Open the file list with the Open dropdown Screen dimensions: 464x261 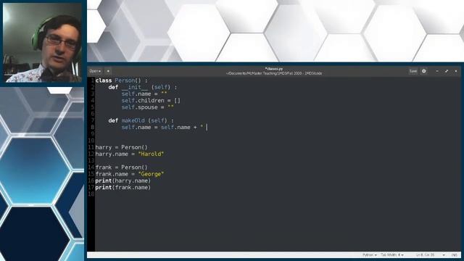pos(95,71)
